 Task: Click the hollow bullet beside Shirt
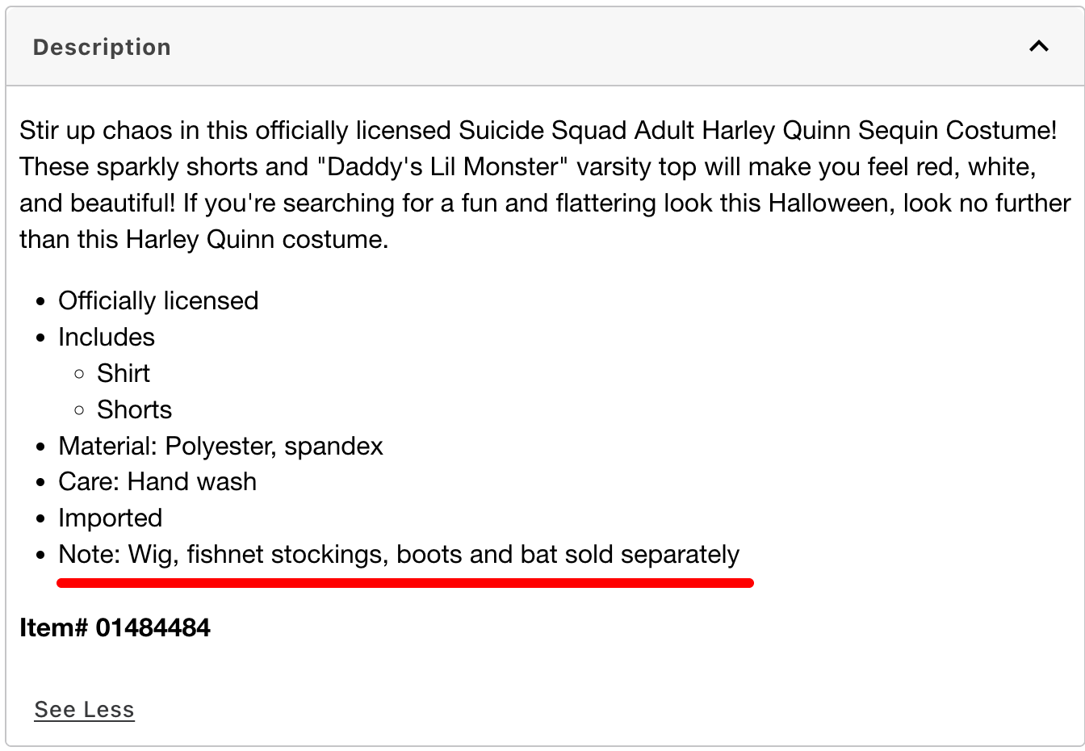click(79, 374)
